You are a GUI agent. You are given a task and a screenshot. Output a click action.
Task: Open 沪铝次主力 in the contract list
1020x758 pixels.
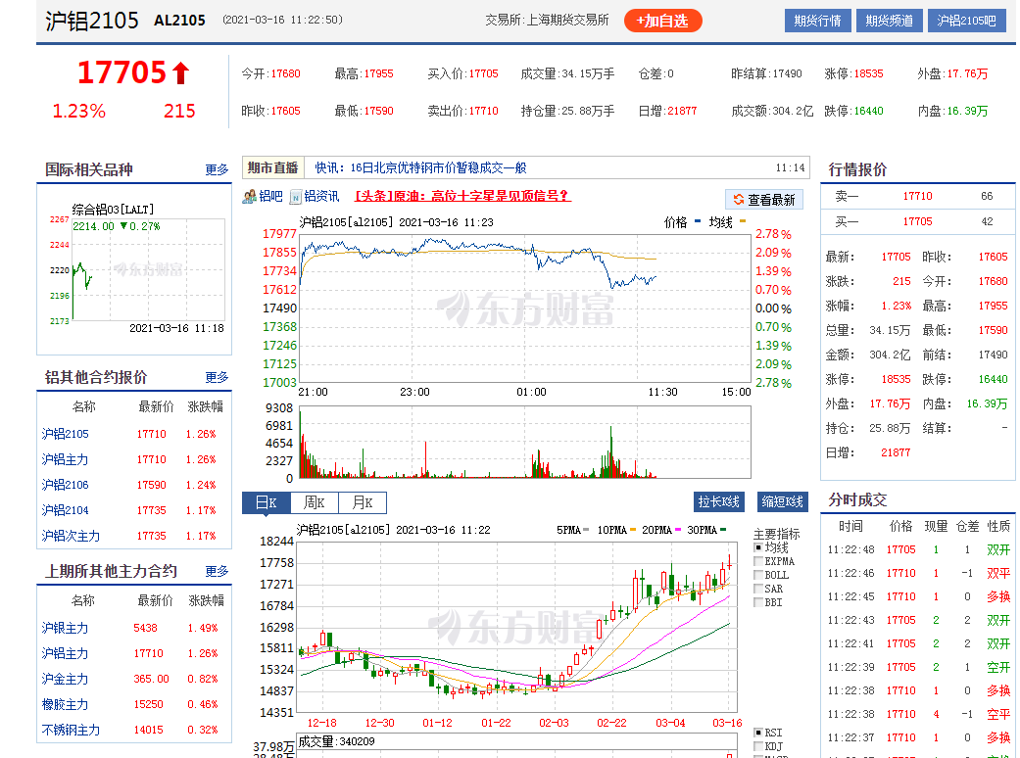[71, 536]
